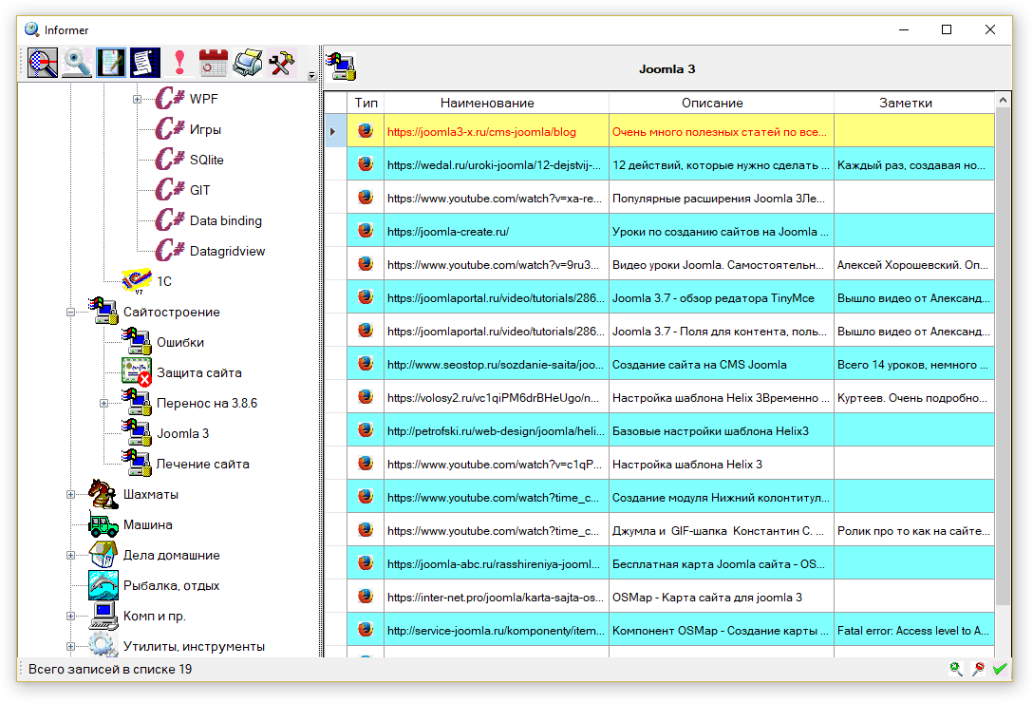
Task: Open the calendar toolbar icon
Action: (x=214, y=63)
